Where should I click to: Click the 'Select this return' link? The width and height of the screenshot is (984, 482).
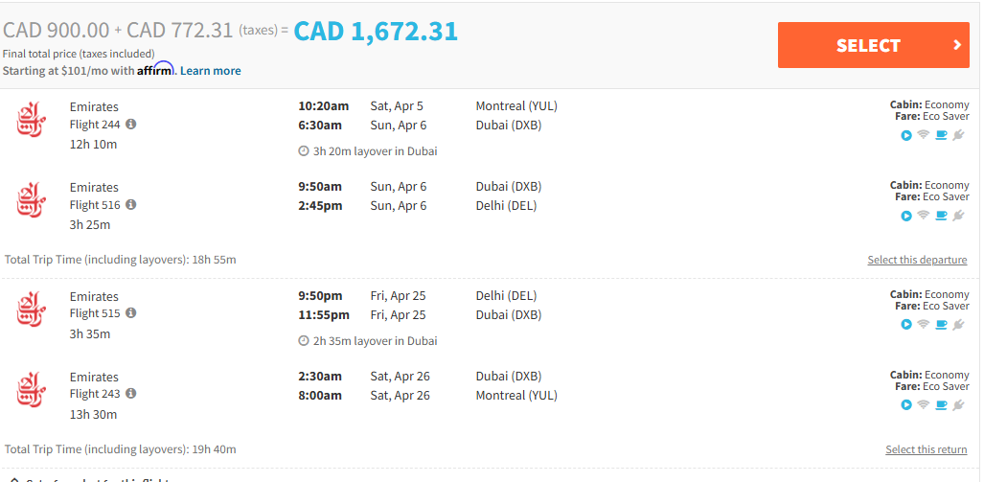click(926, 450)
